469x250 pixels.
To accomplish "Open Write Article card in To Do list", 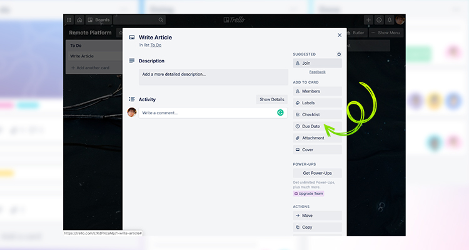I will click(x=94, y=56).
